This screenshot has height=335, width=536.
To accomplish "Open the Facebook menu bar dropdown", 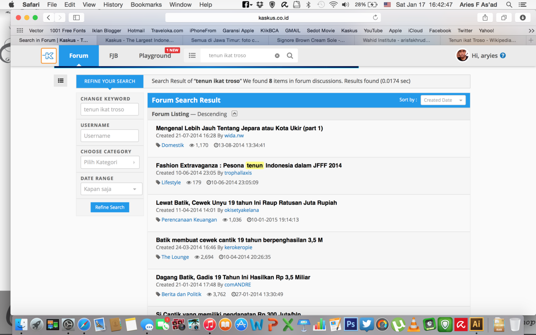I will coord(247,5).
